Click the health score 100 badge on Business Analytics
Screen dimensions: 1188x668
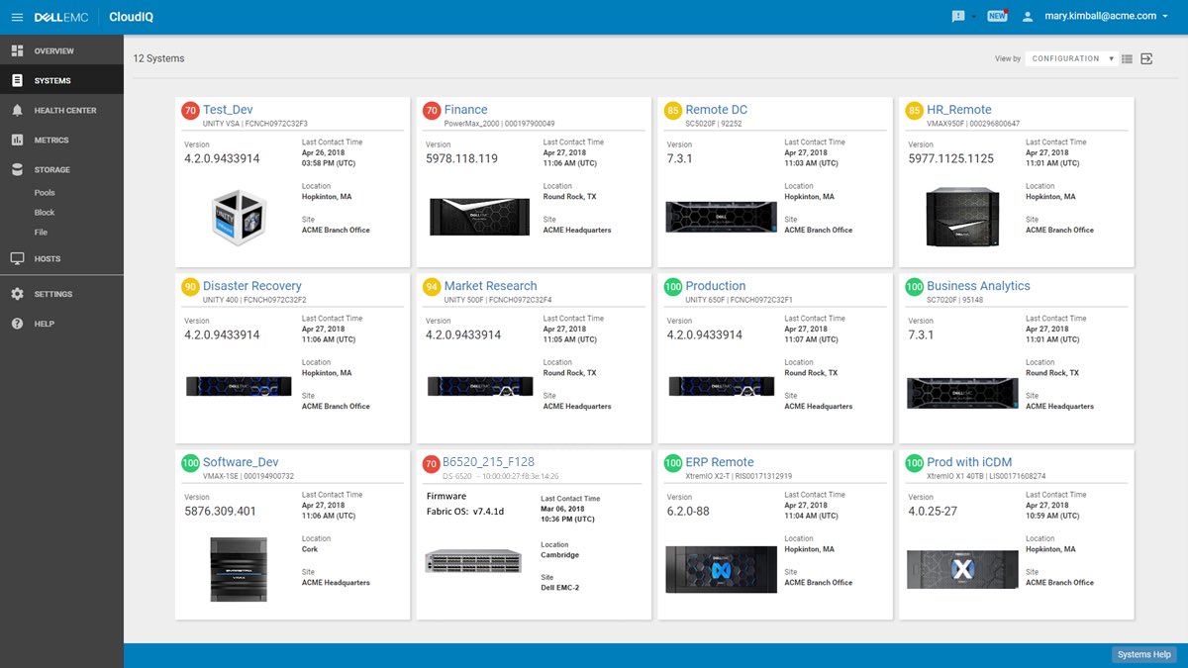coord(915,287)
